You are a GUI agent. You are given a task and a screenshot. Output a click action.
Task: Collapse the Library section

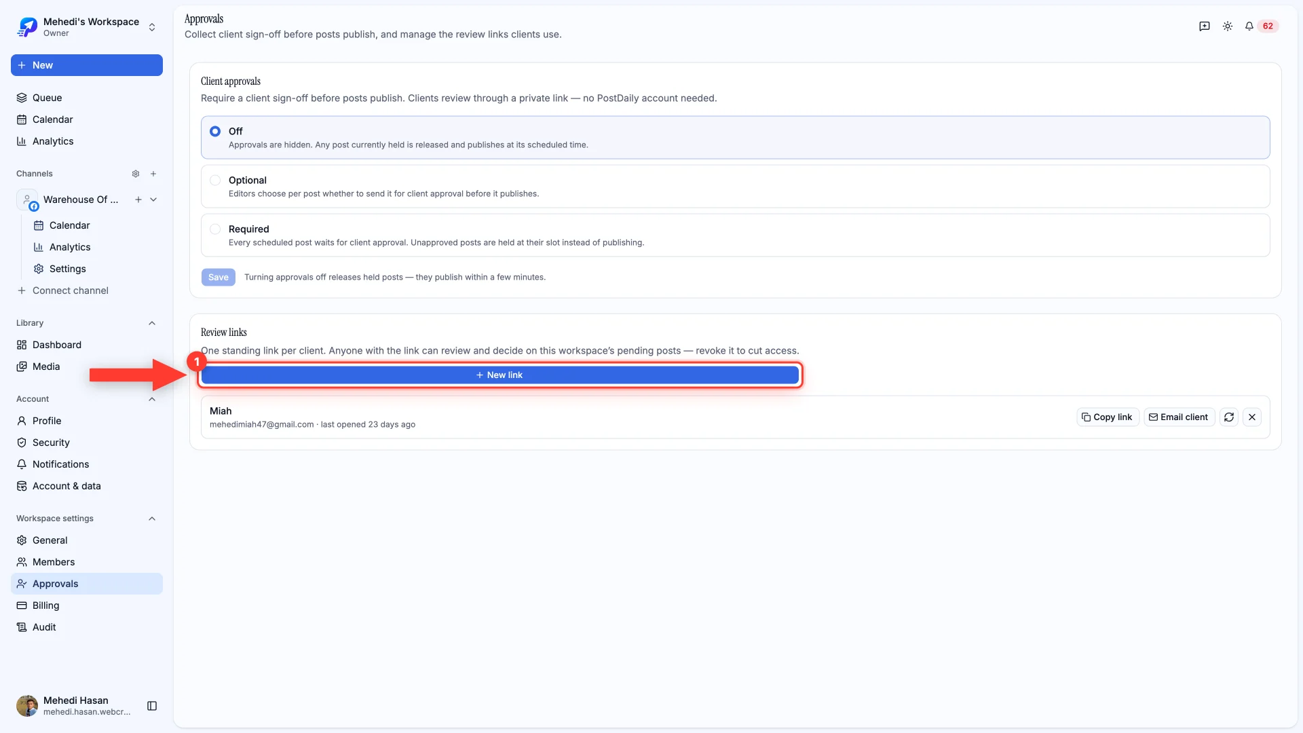pyautogui.click(x=152, y=323)
